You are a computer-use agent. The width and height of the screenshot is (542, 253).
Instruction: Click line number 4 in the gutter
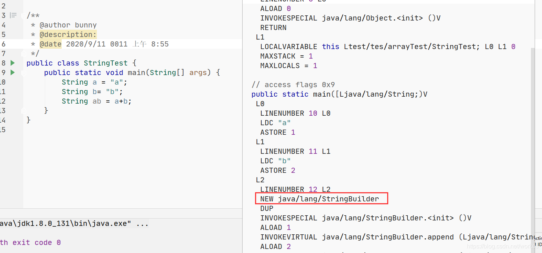pos(3,25)
